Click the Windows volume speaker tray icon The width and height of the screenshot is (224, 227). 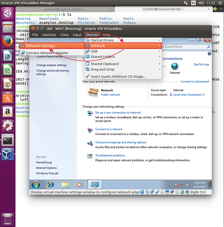pyautogui.click(x=188, y=185)
